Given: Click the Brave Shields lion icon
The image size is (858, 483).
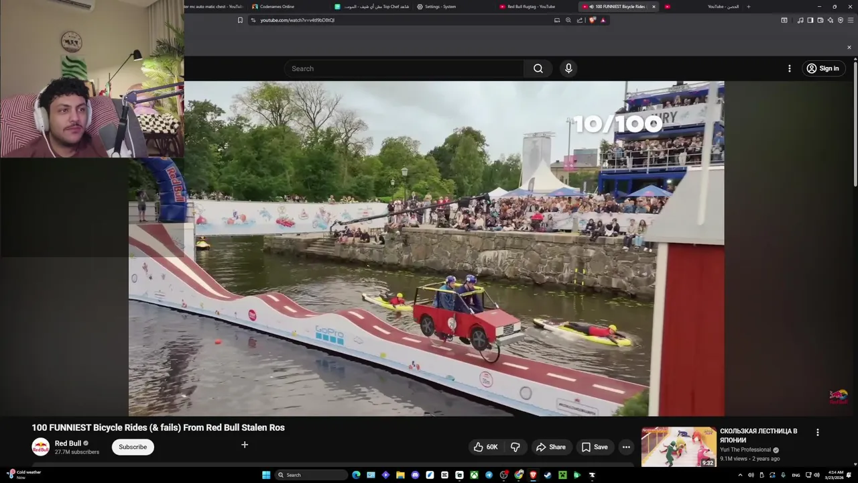Looking at the screenshot, I should (593, 20).
